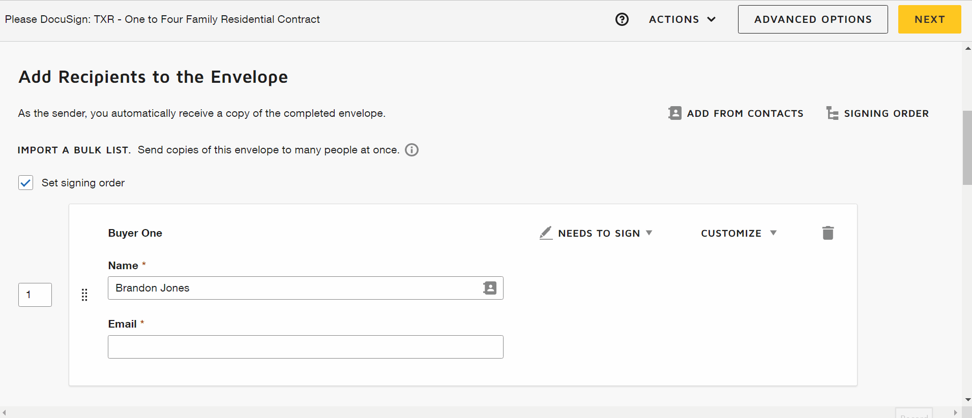Viewport: 972px width, 418px height.
Task: Click the horizontal scroll left arrow
Action: pos(4,412)
